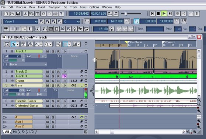Arm Track 3 for recording
206x139 pixels.
[59, 76]
